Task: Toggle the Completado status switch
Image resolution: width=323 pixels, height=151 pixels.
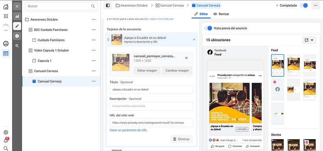Action: (304, 6)
